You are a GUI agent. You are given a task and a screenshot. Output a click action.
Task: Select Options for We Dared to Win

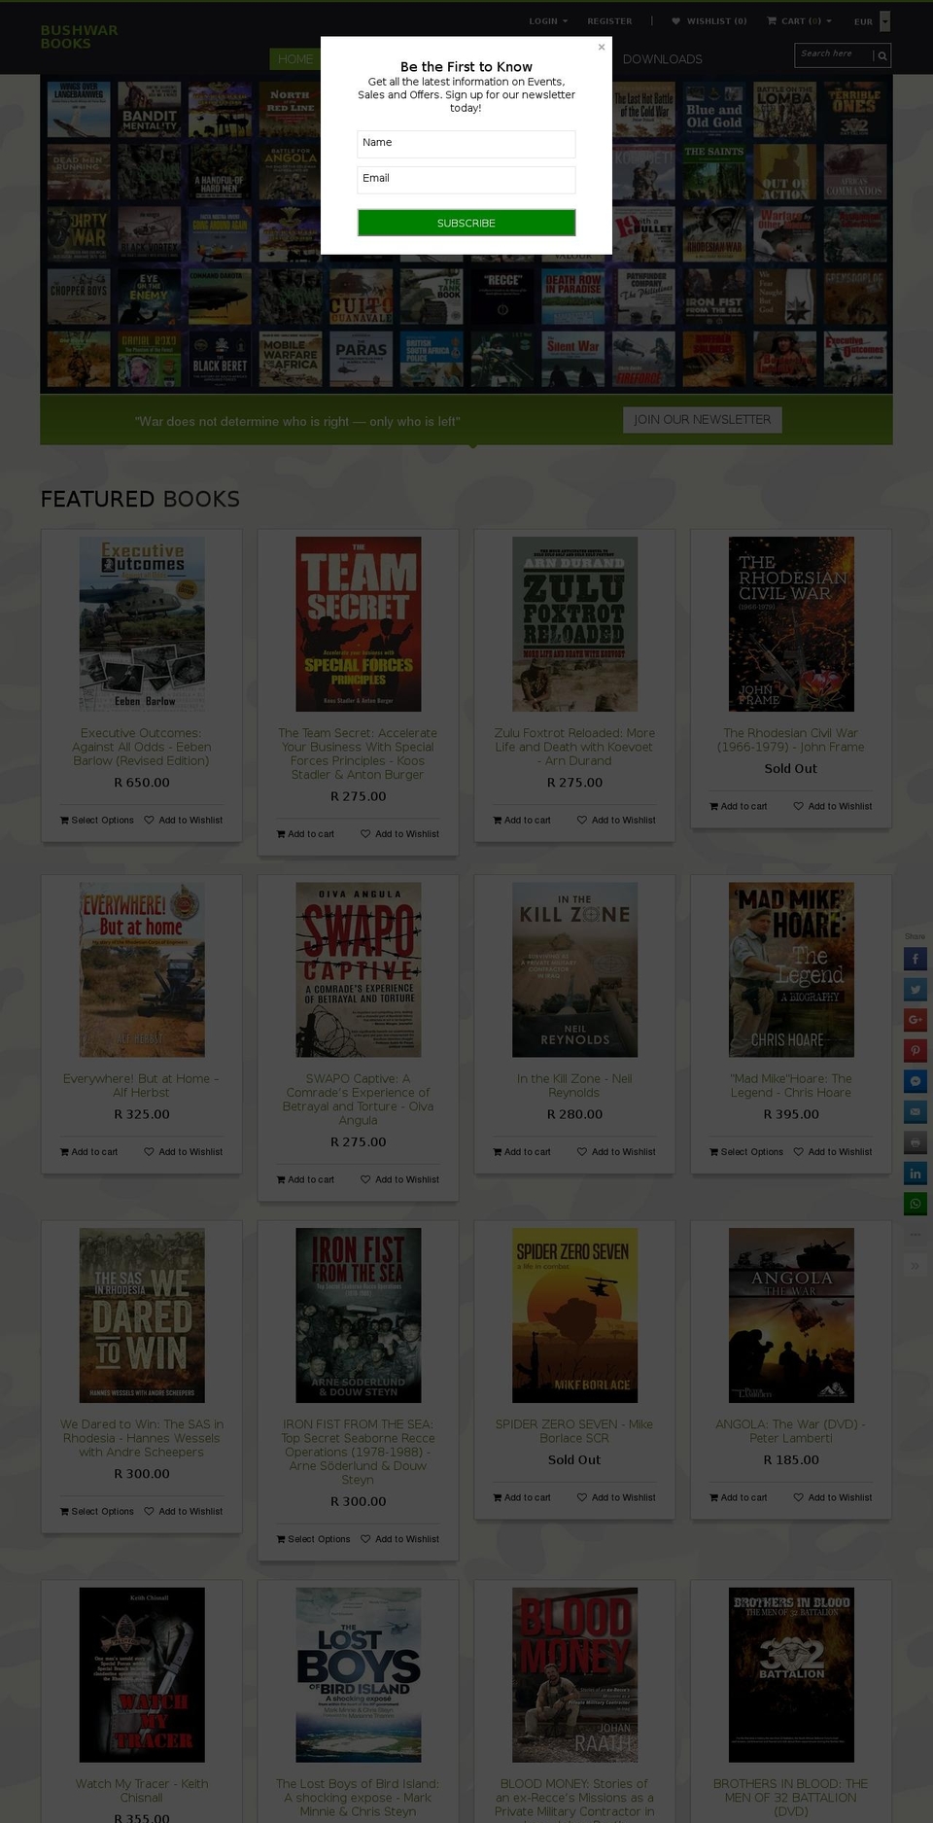click(x=96, y=1512)
